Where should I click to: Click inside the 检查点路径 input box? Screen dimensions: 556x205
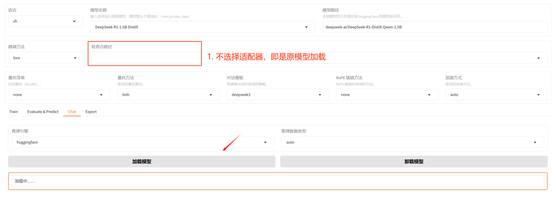coord(145,58)
